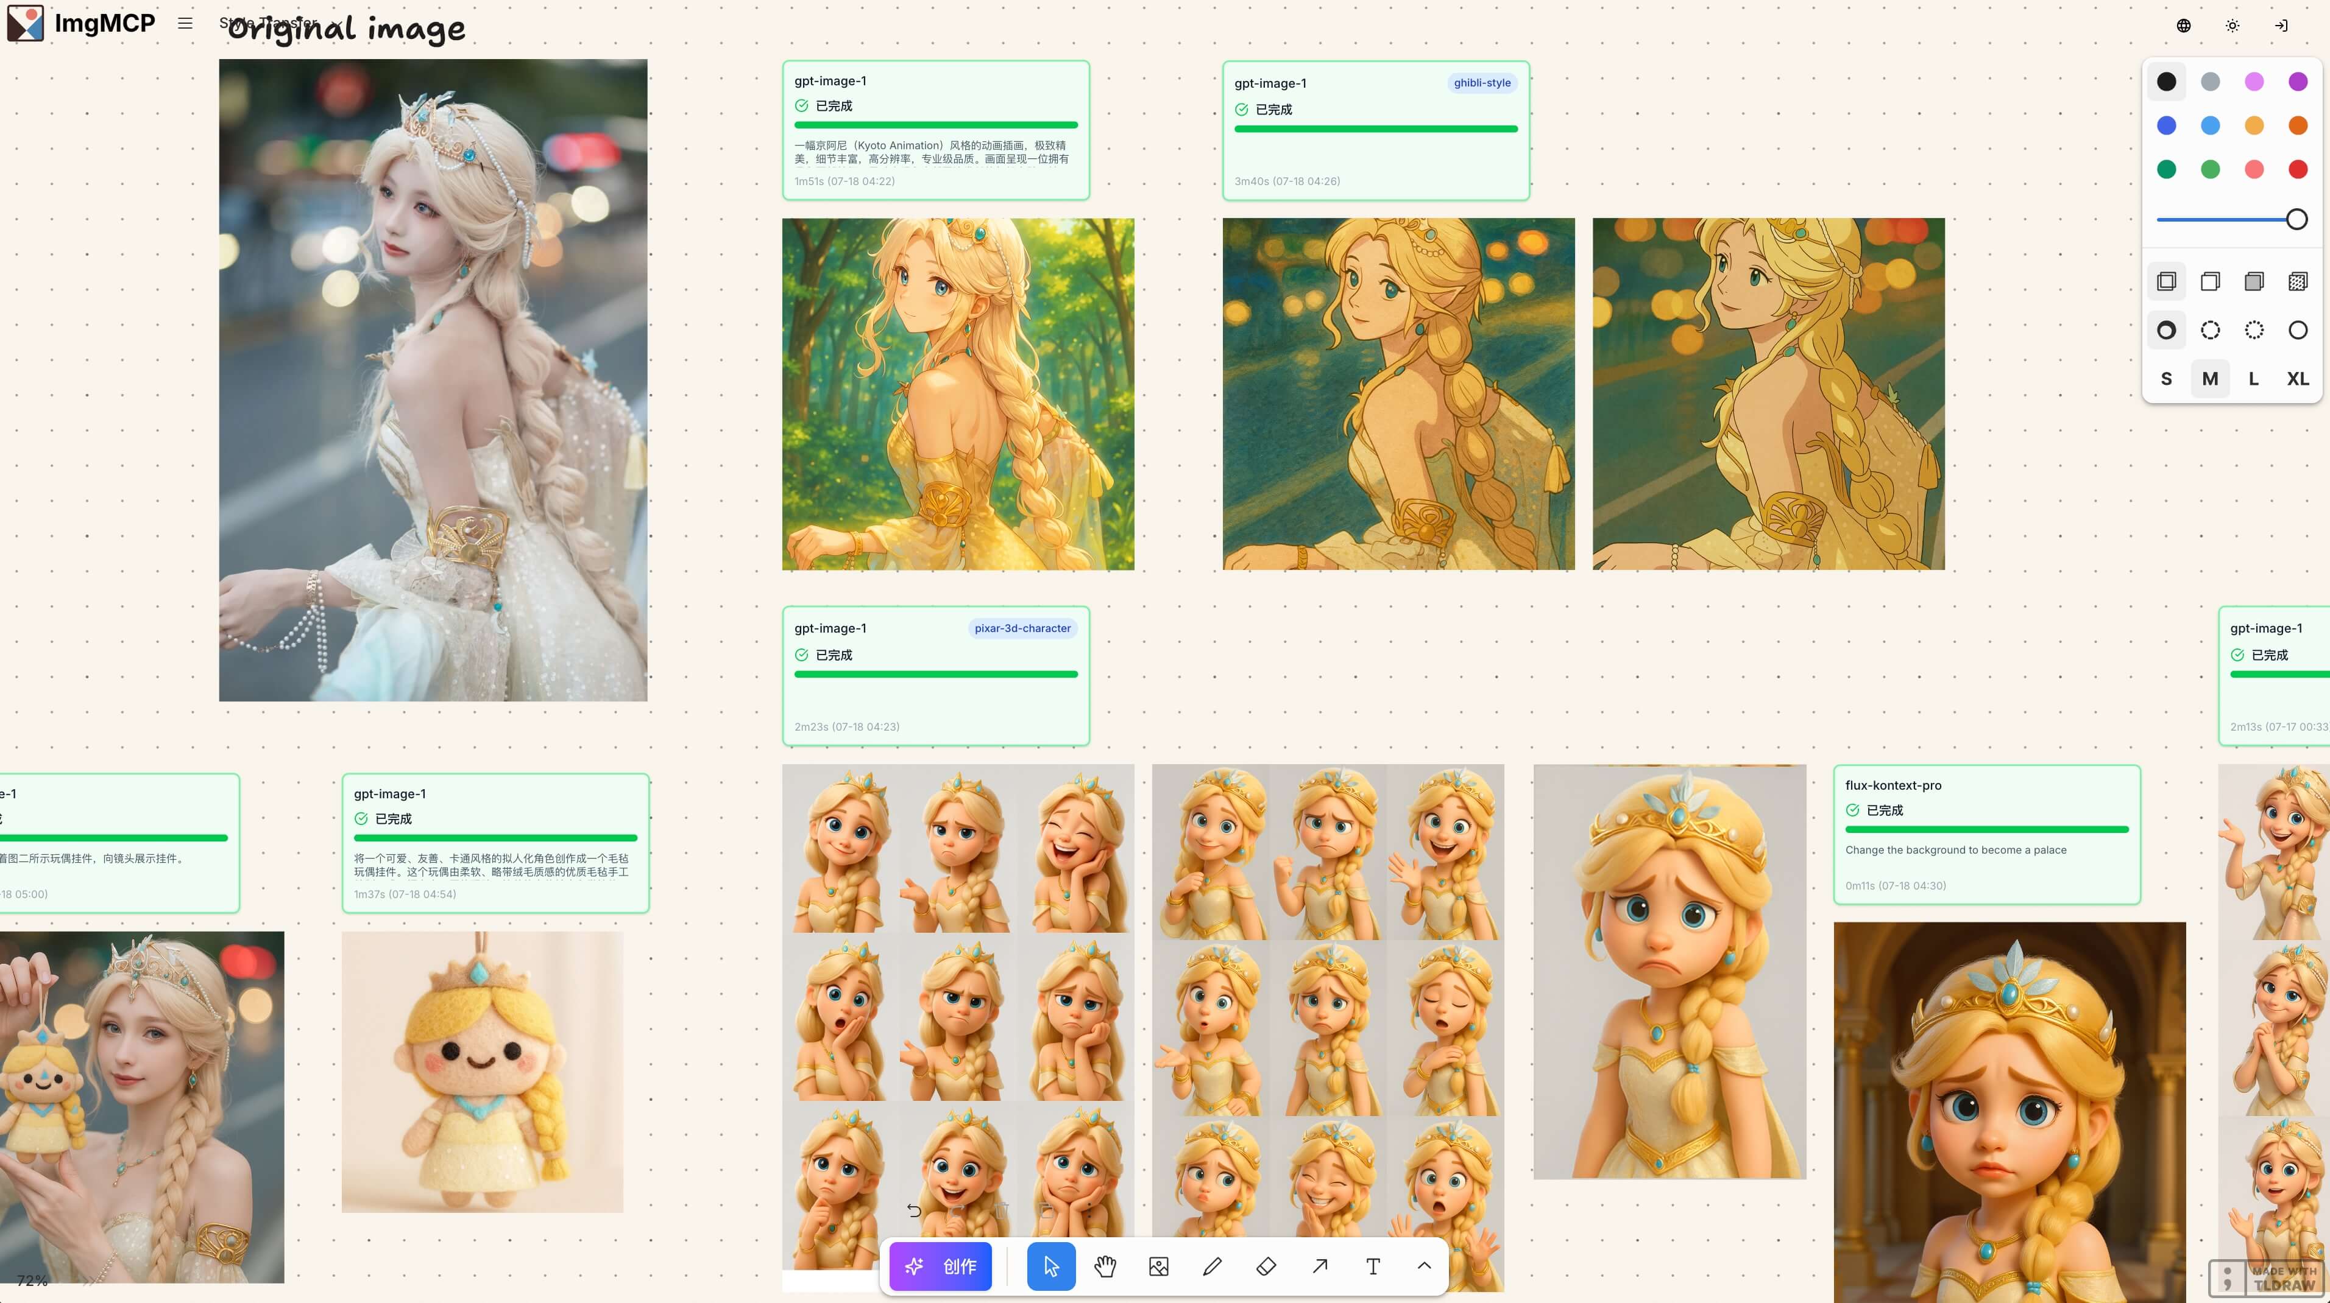Select the first ghibli-style result image
The height and width of the screenshot is (1303, 2330).
click(1398, 393)
